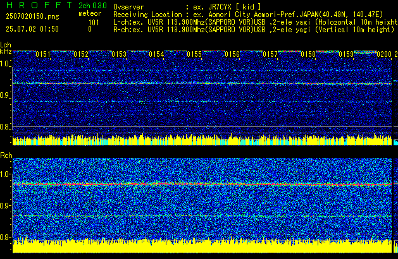Click the Ovserver line with JR7CYX
The height and width of the screenshot is (259, 398).
point(187,7)
